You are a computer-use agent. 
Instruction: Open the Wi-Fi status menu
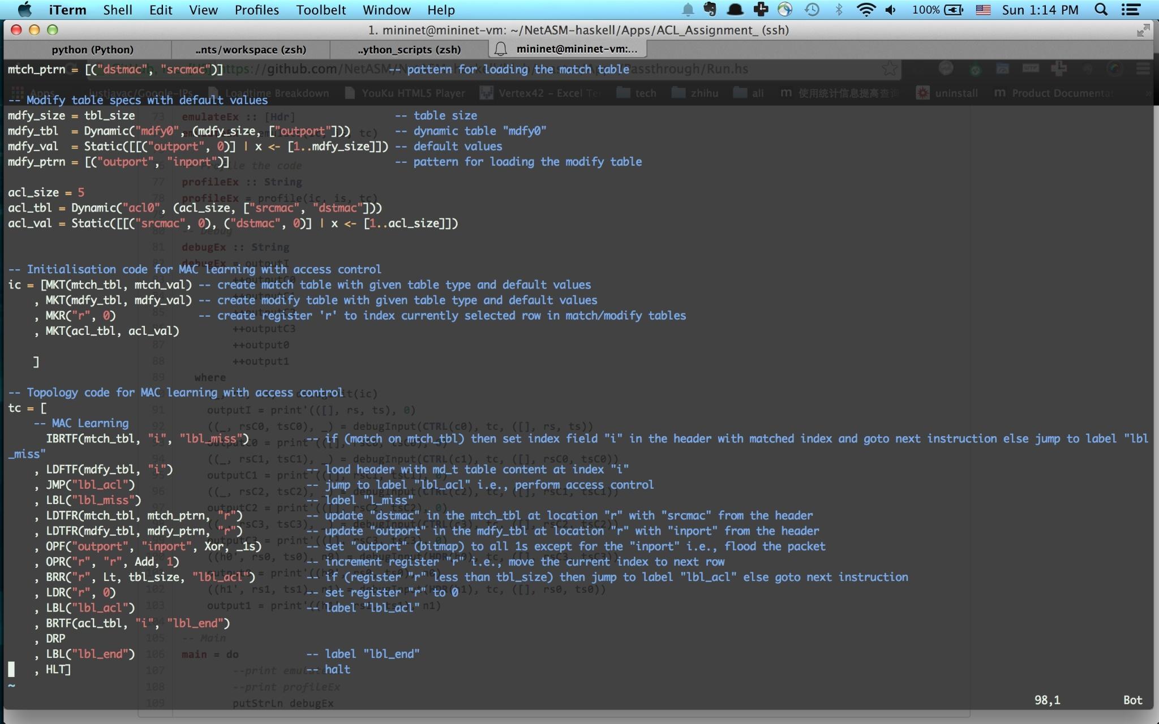[866, 10]
